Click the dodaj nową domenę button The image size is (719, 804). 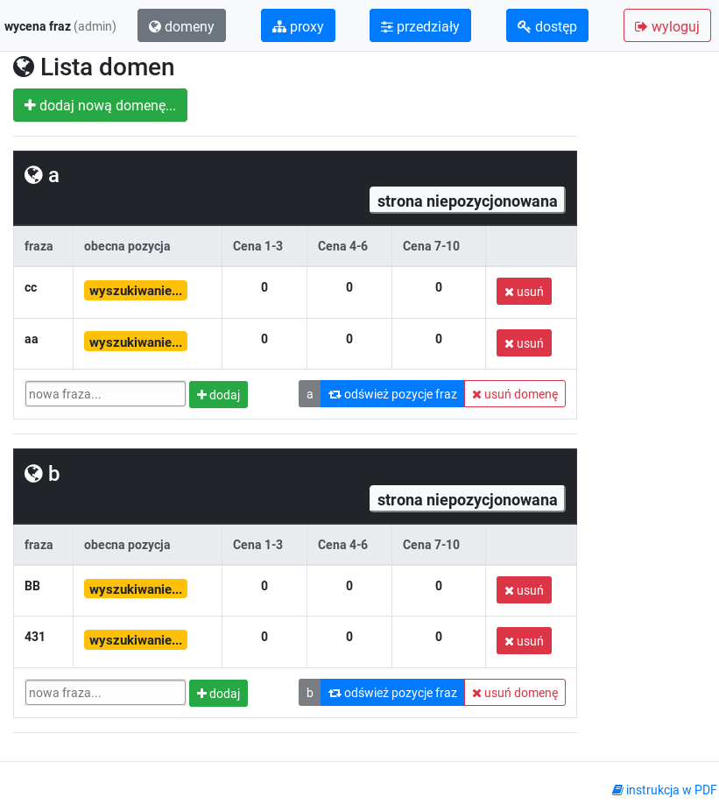pyautogui.click(x=100, y=105)
